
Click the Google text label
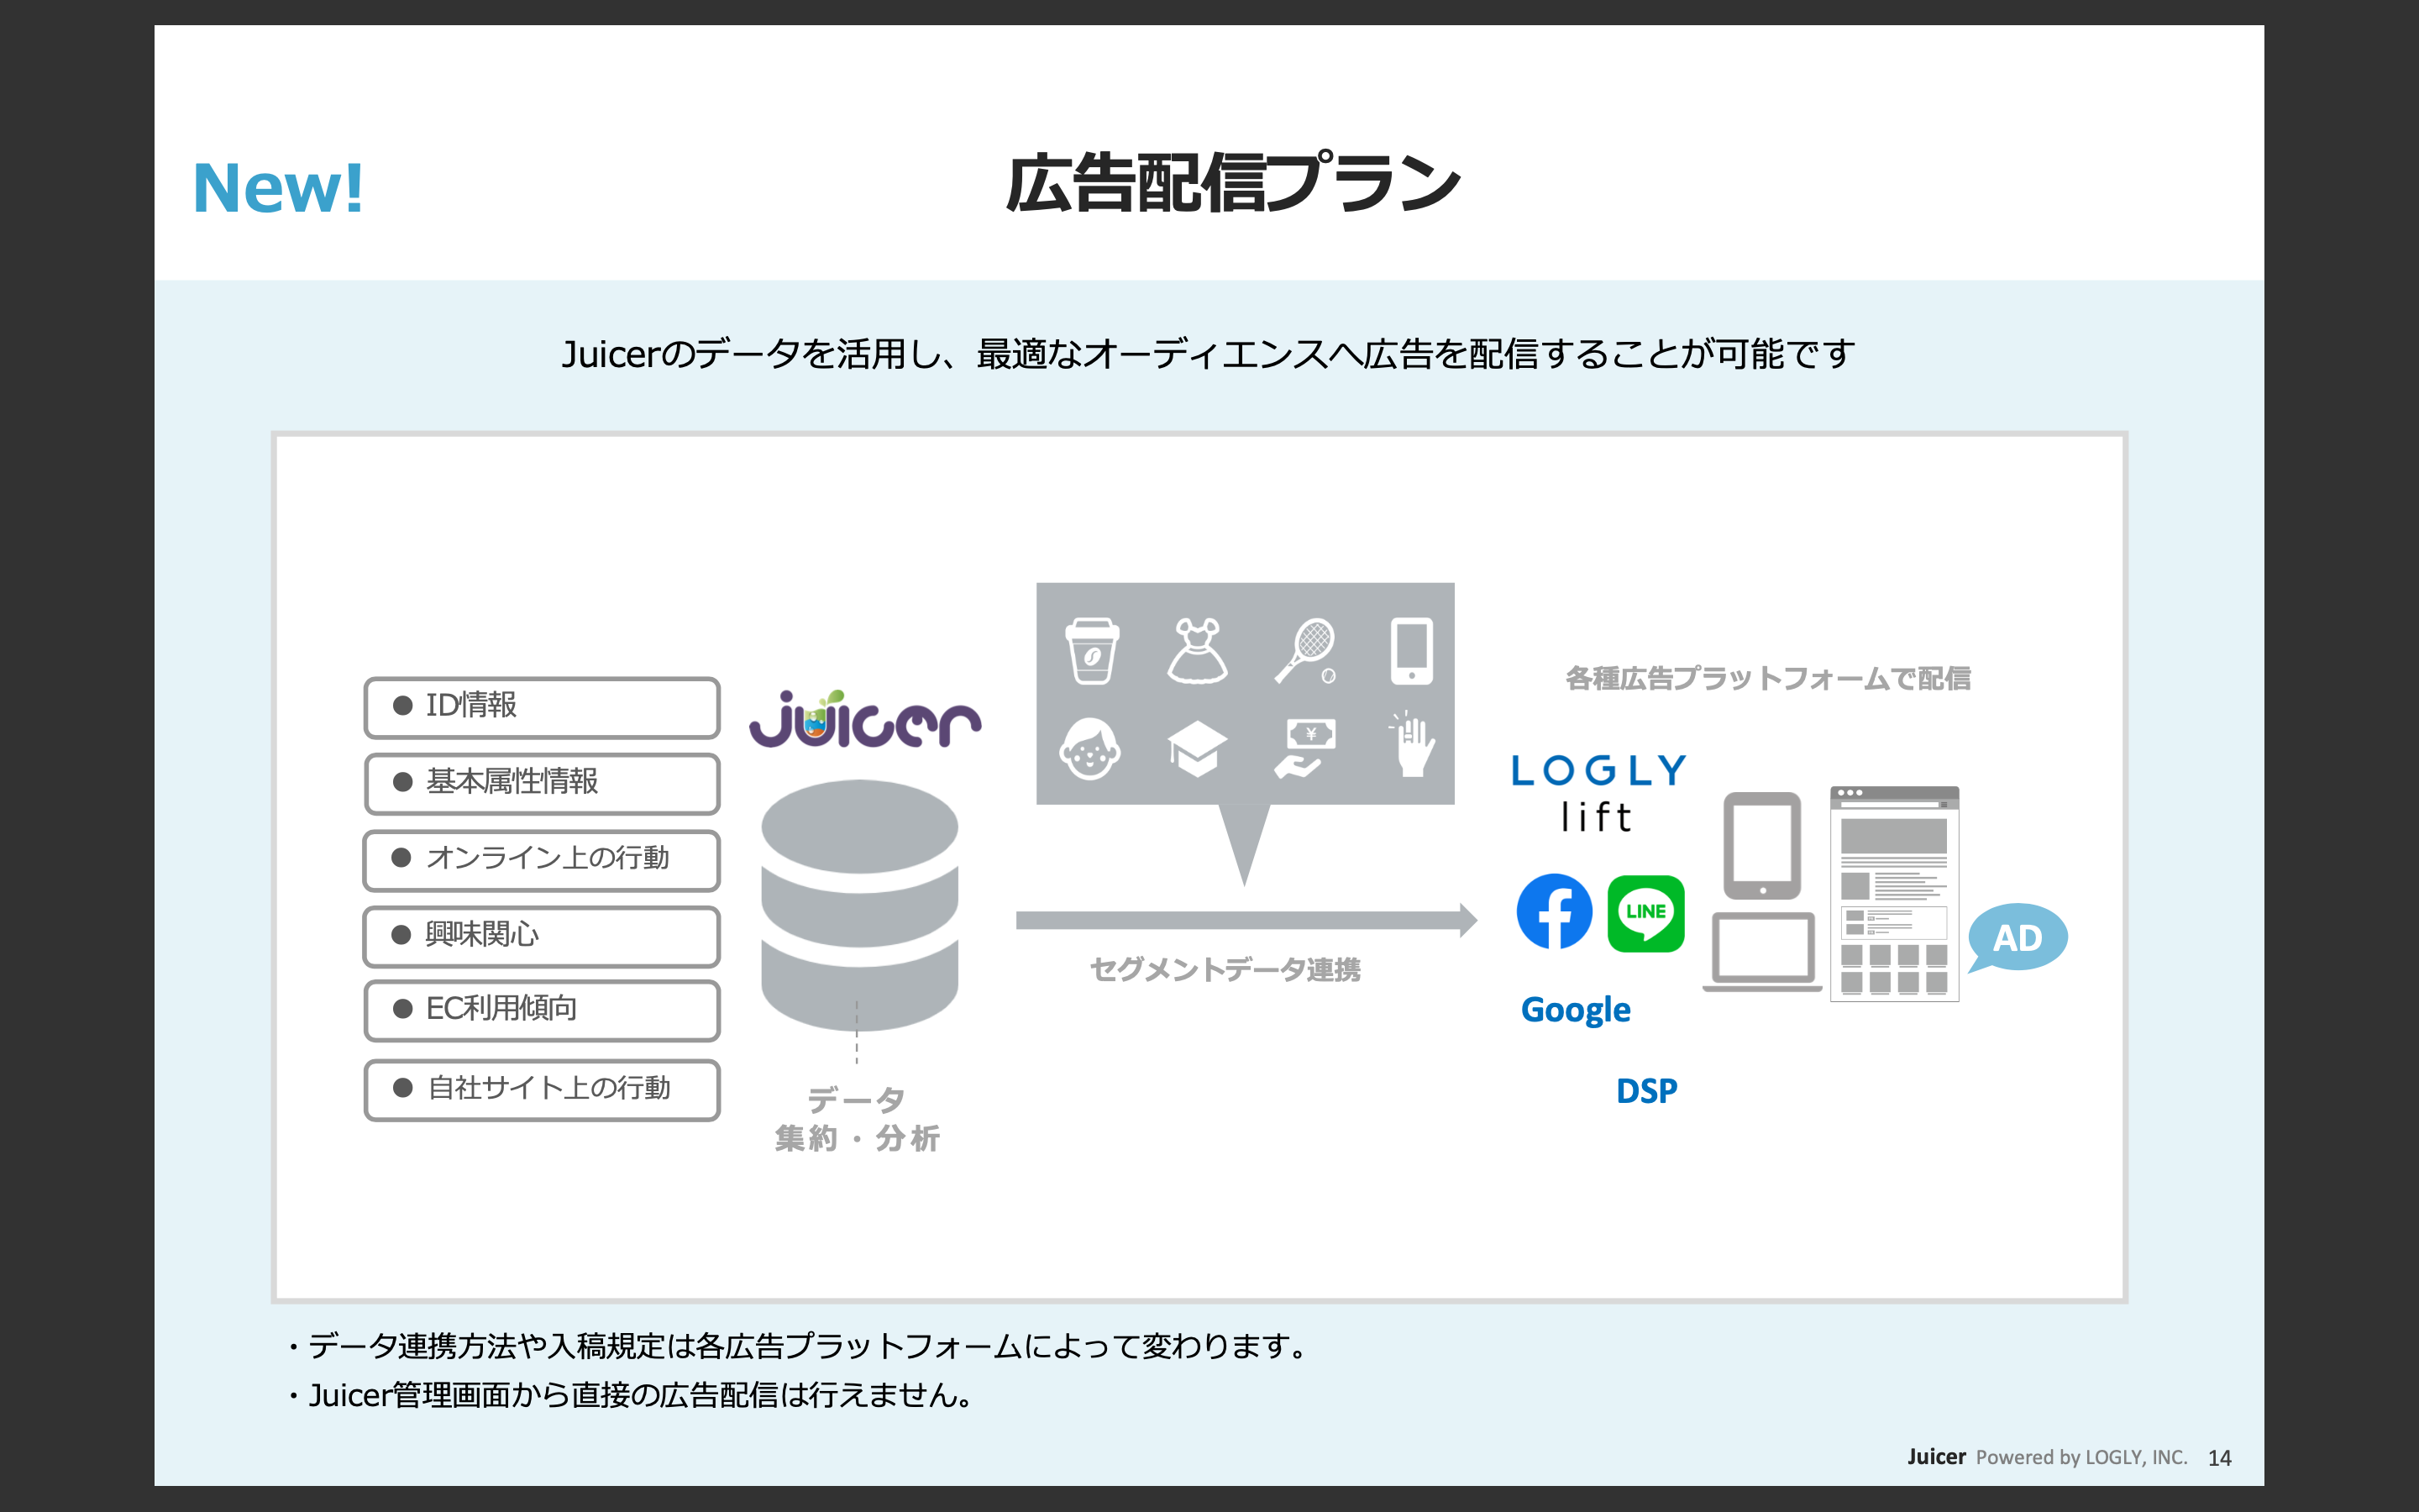pos(1576,1010)
